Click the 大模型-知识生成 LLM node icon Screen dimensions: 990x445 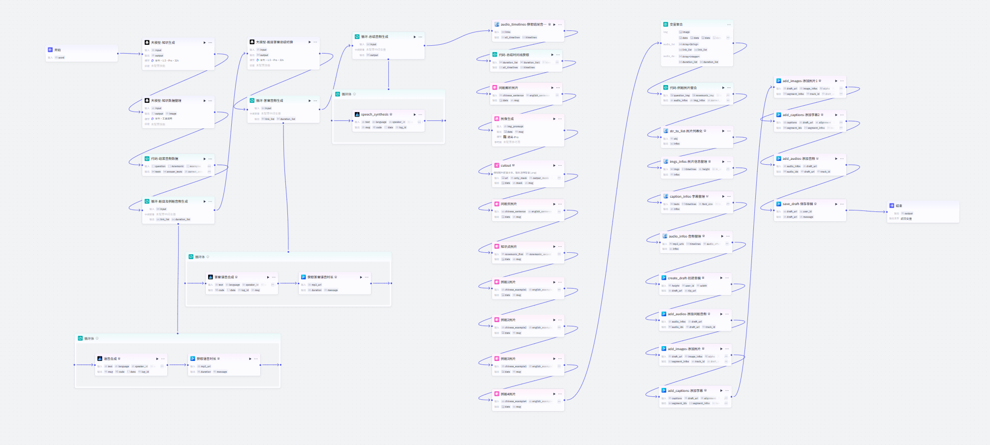click(147, 42)
